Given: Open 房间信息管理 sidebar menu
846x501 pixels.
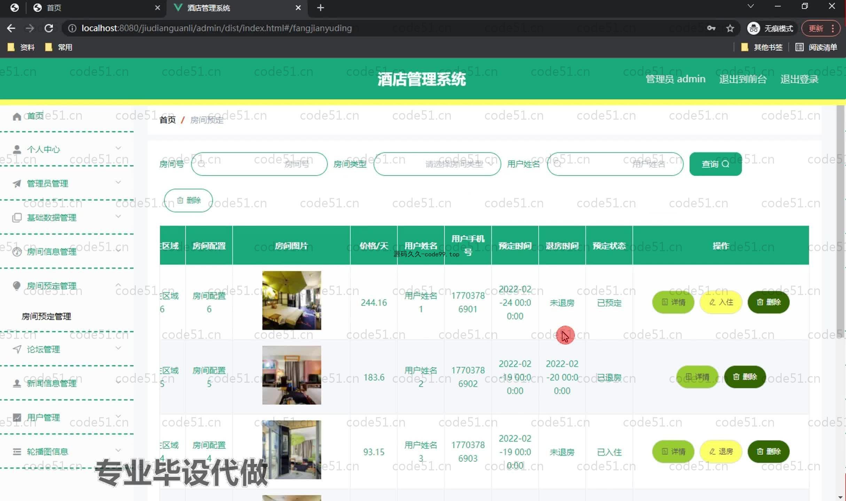Looking at the screenshot, I should coord(67,252).
